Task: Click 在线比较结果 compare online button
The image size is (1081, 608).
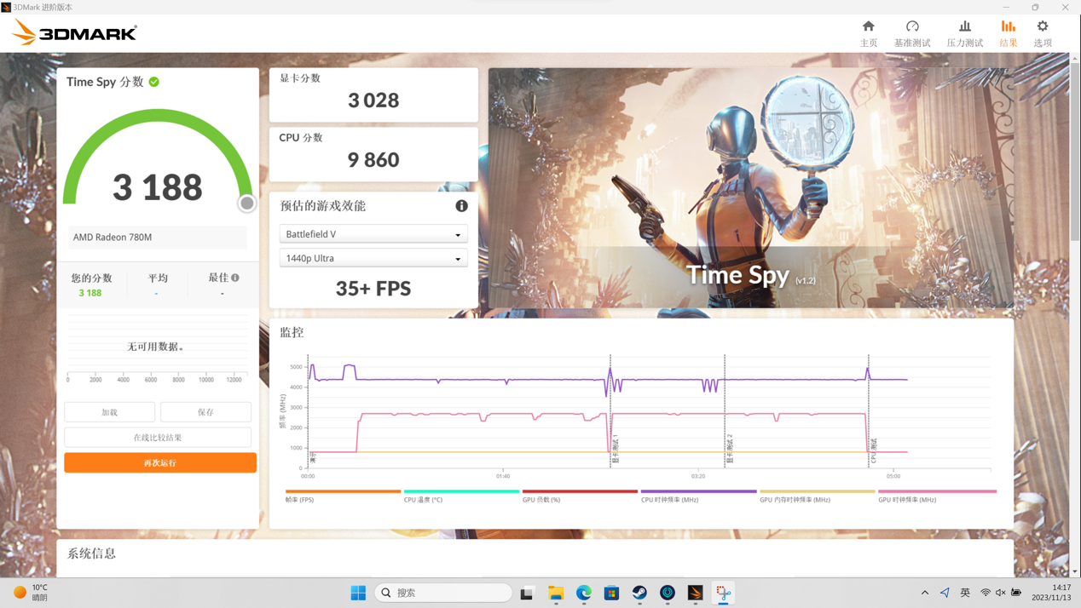Action: point(158,438)
